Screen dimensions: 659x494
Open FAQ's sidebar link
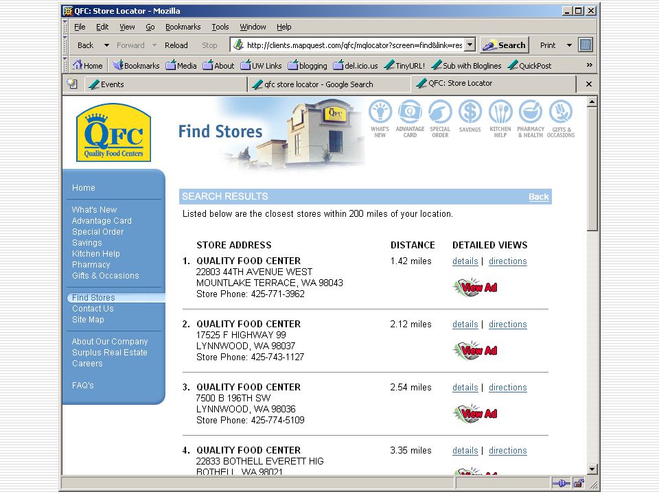click(82, 385)
